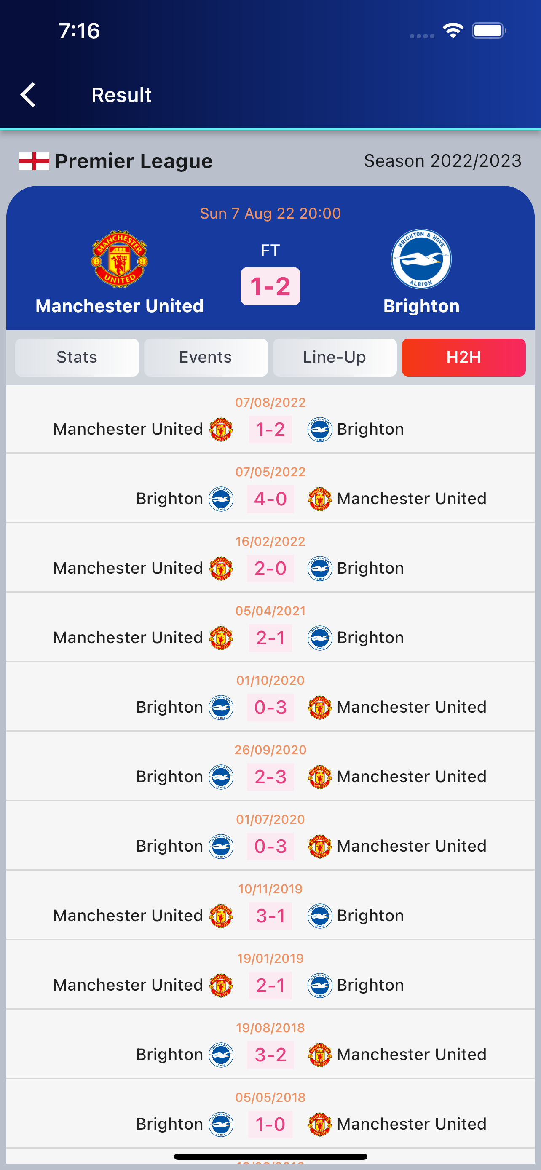The width and height of the screenshot is (541, 1170).
Task: Tap the back arrow in header
Action: coord(28,95)
